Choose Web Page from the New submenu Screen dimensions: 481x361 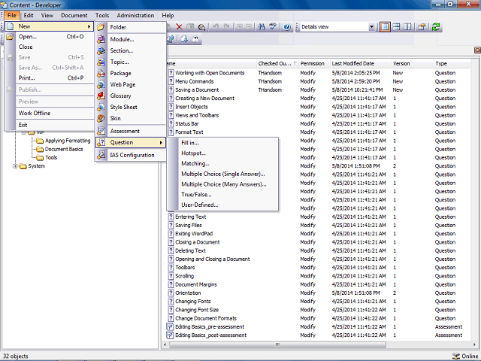click(131, 84)
